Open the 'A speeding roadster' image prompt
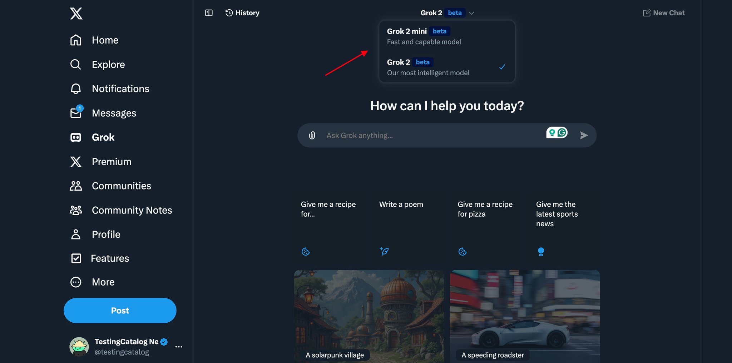This screenshot has height=363, width=732. pyautogui.click(x=525, y=316)
